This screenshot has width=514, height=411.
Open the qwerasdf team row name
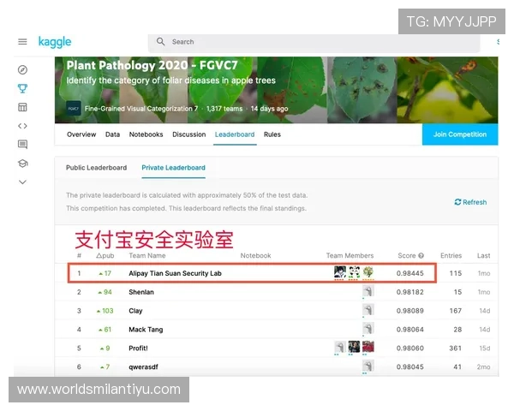pos(143,366)
